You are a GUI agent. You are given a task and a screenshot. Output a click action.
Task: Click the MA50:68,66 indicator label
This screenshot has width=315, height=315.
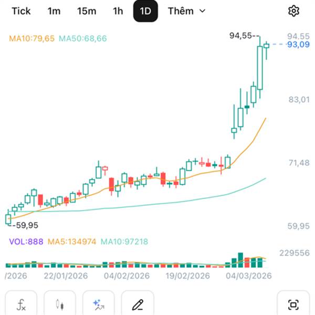pos(83,38)
